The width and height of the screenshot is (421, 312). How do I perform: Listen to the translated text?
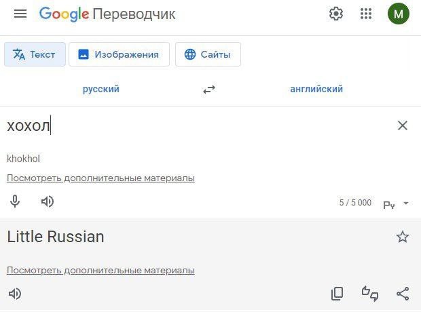coord(15,294)
